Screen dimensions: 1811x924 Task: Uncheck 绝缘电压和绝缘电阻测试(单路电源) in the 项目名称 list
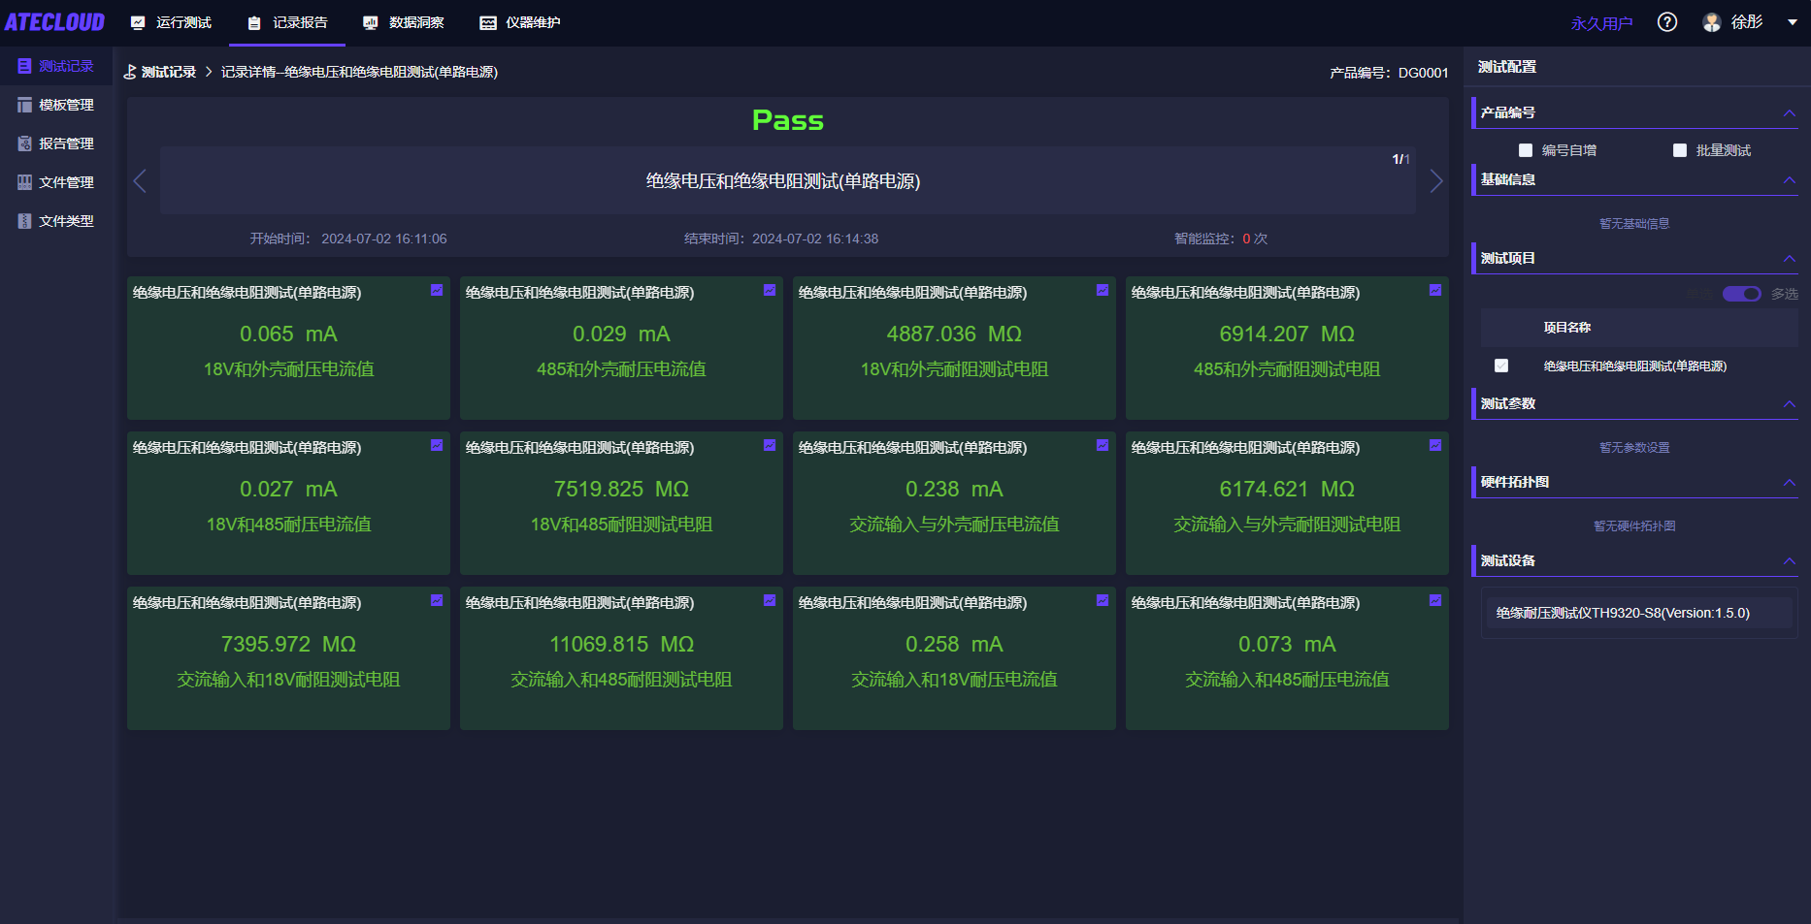click(x=1501, y=366)
